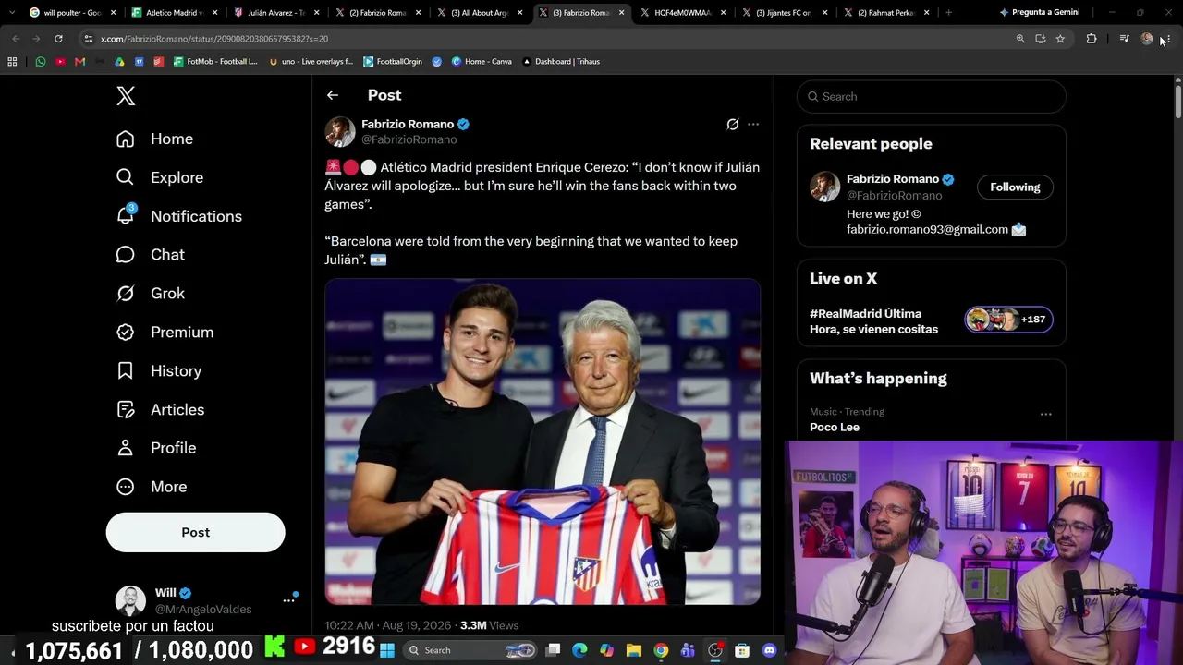The image size is (1183, 665).
Task: Click the 3.3M Views count
Action: click(489, 625)
